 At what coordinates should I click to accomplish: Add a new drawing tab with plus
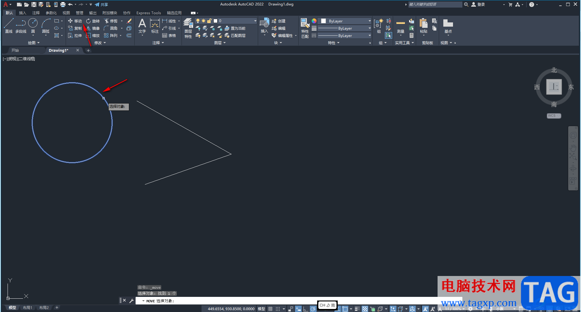pyautogui.click(x=88, y=51)
